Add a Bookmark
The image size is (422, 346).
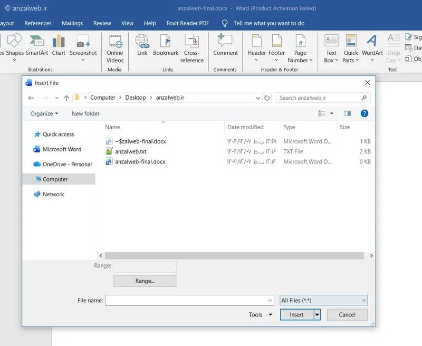click(166, 45)
